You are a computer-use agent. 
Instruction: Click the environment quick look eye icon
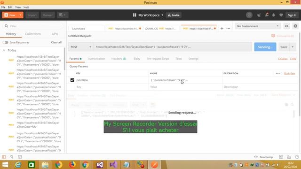[x=286, y=26]
